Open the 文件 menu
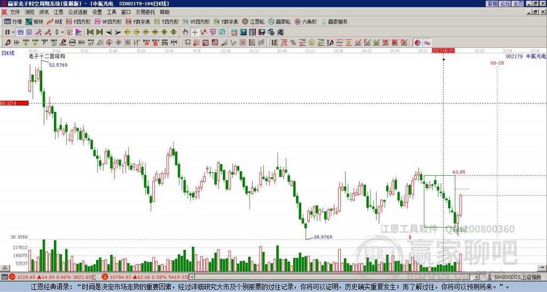Viewport: 547px width, 292px height. (15, 12)
